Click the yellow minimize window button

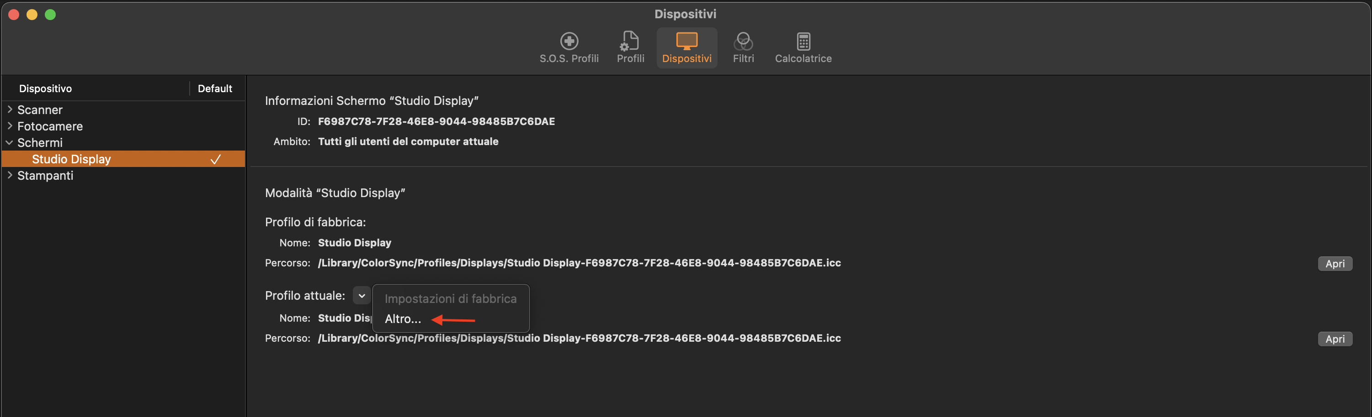pos(32,14)
